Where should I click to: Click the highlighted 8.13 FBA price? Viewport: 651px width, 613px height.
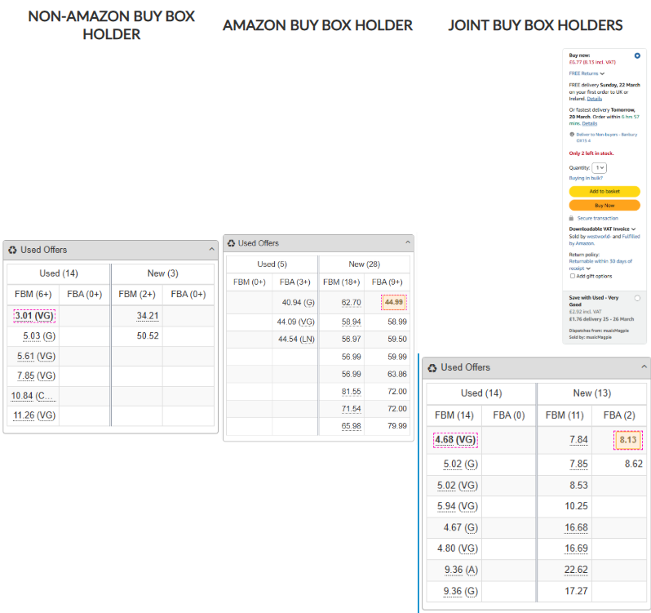point(628,440)
